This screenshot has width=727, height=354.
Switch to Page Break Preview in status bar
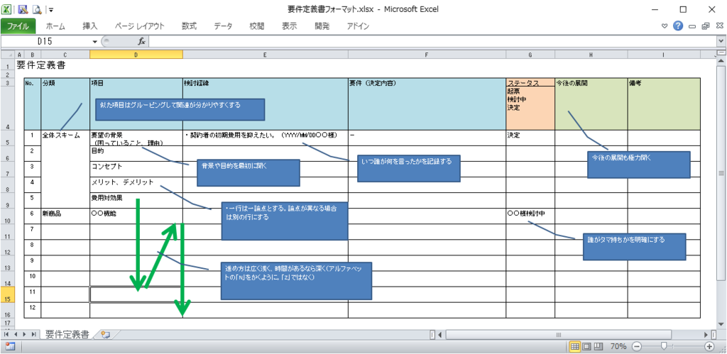598,347
